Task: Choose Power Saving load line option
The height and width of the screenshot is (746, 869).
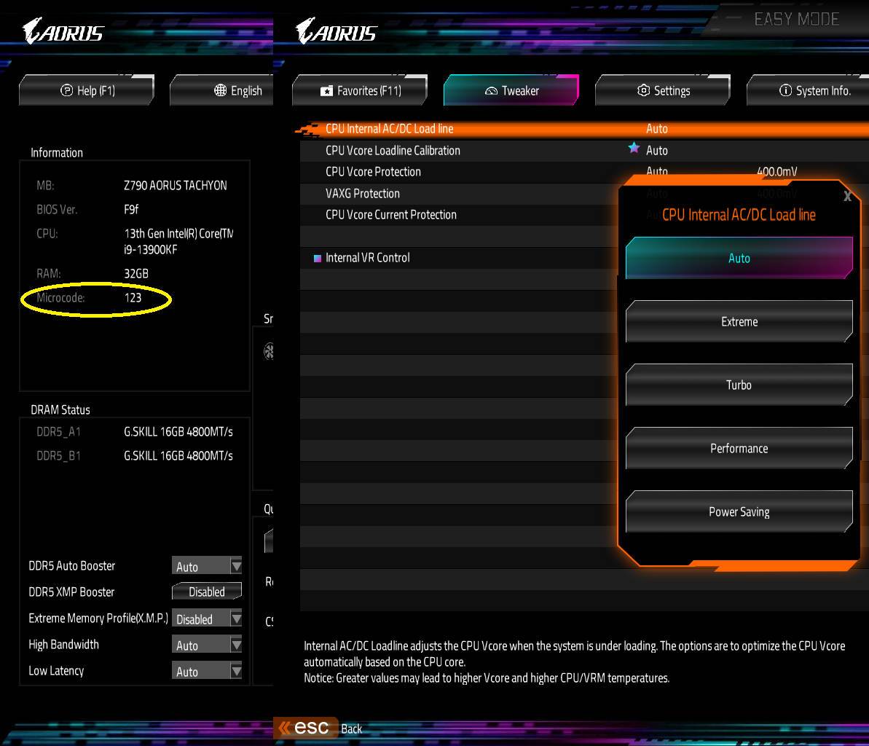Action: coord(739,511)
